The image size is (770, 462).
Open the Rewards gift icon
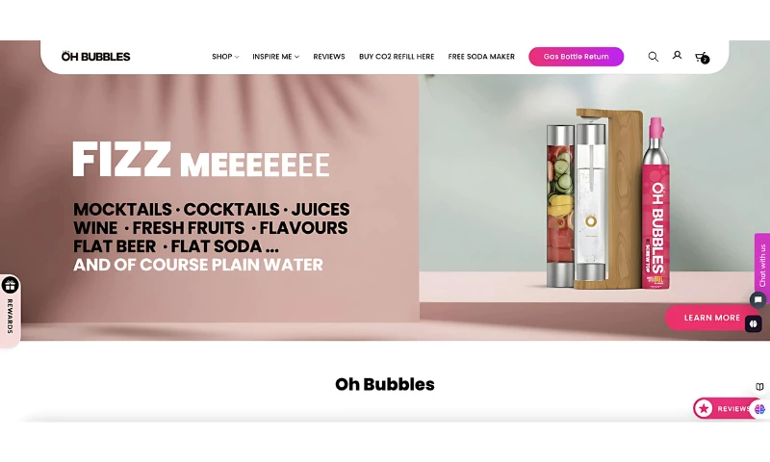point(10,285)
